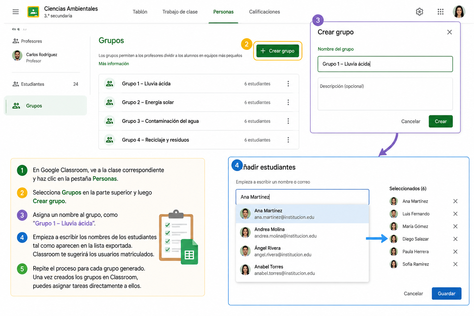The image size is (474, 316).
Task: Select the Personas tab
Action: [x=223, y=12]
